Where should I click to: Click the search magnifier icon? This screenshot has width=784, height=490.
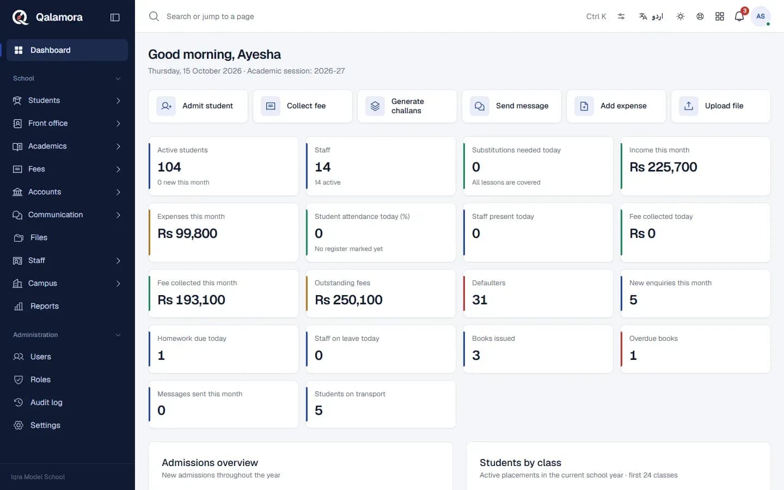tap(154, 16)
